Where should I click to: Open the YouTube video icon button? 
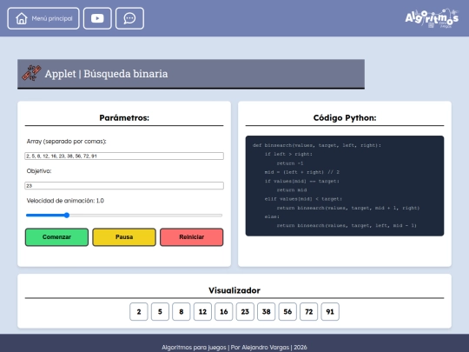coord(97,18)
